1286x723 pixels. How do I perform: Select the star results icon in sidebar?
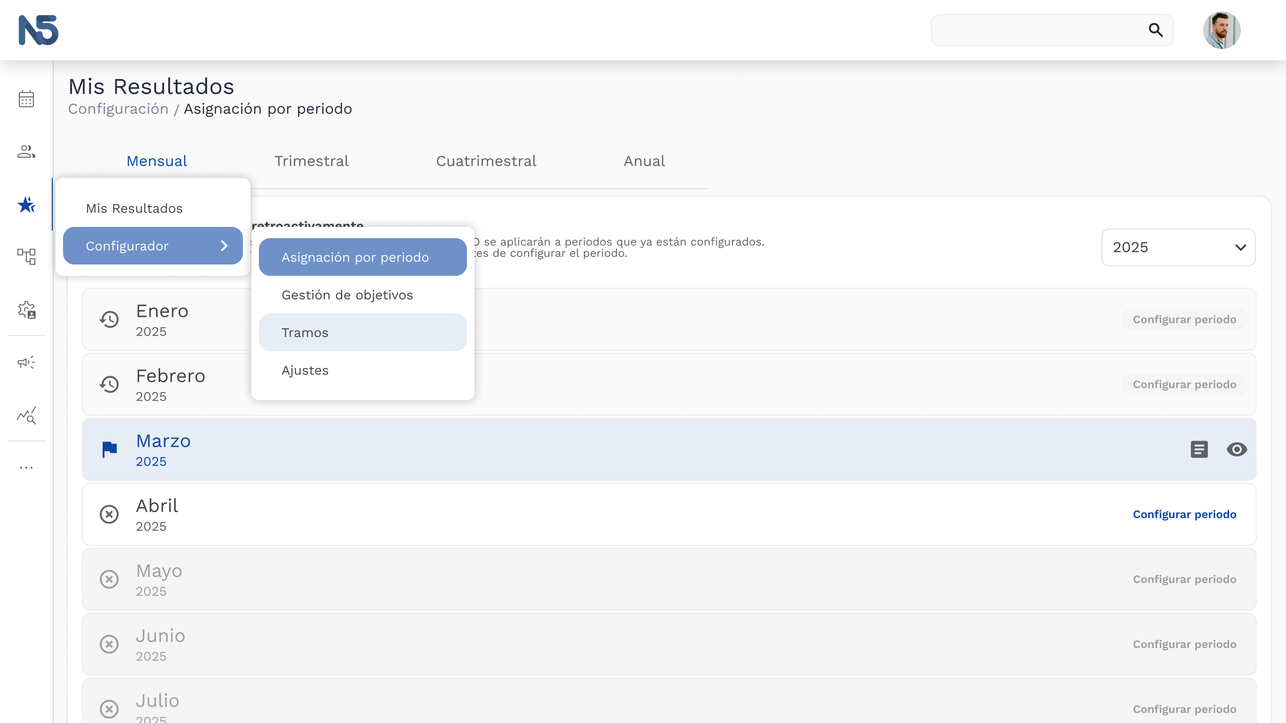(x=26, y=204)
